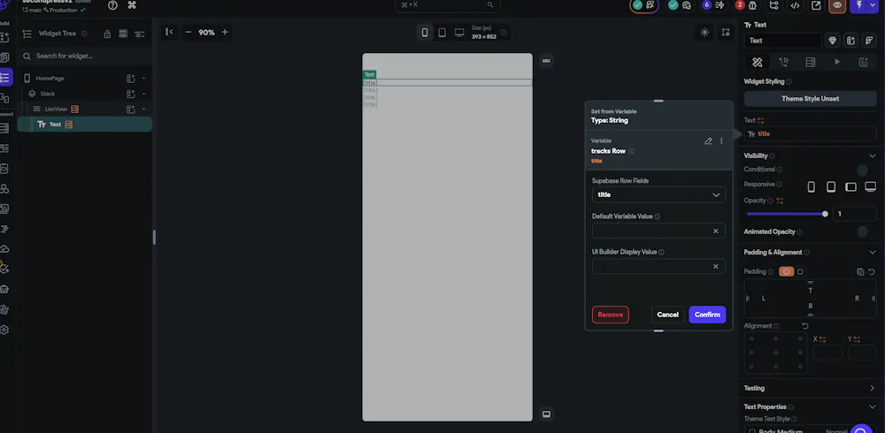The image size is (885, 433).
Task: Select the desktop device preview
Action: 459,33
